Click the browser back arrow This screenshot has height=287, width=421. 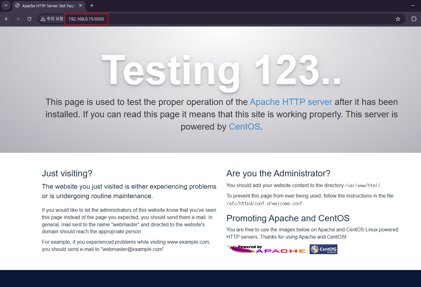pos(7,19)
